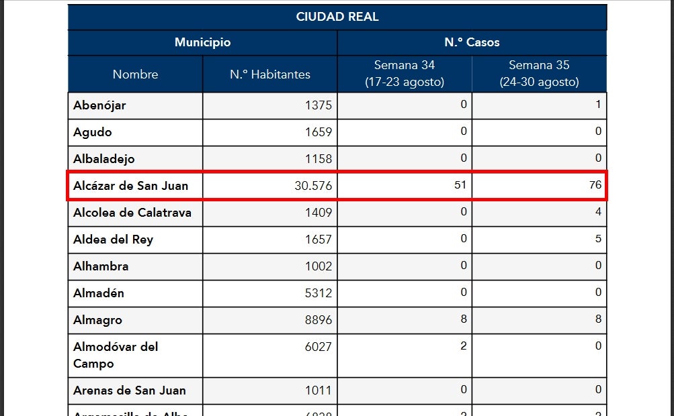This screenshot has height=416, width=674.
Task: Click the value 51 in Alcázar row
Action: [x=460, y=185]
